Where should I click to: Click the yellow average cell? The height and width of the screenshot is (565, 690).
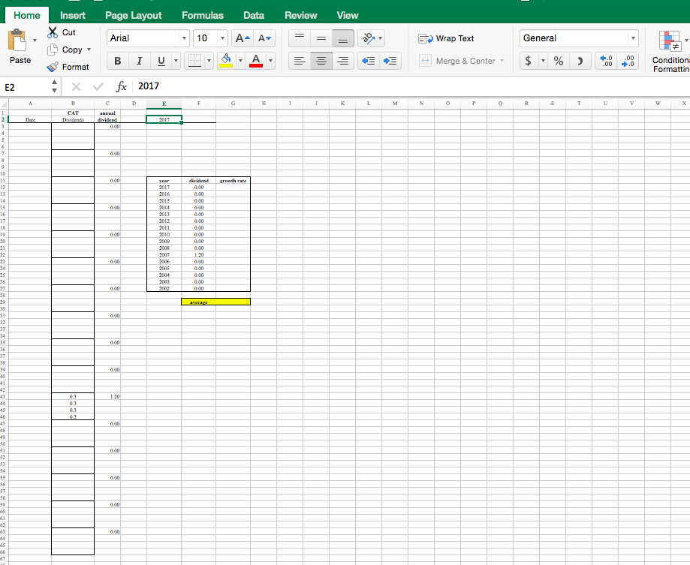(215, 301)
